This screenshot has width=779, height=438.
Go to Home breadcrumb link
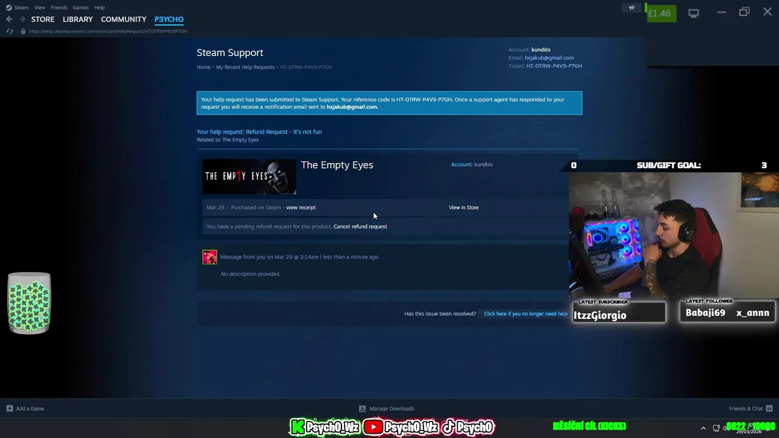pos(203,67)
